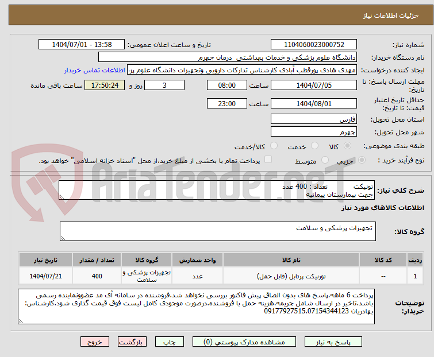Click the گروه کالا text area
This screenshot has width=434, height=357.
coord(217,231)
